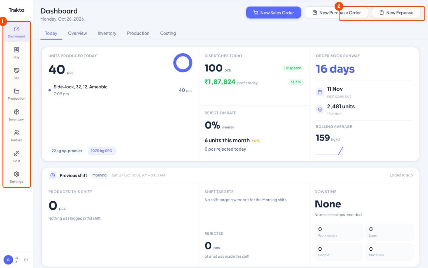
Task: Click the calendar icon beside 11 Nov
Action: [x=320, y=92]
